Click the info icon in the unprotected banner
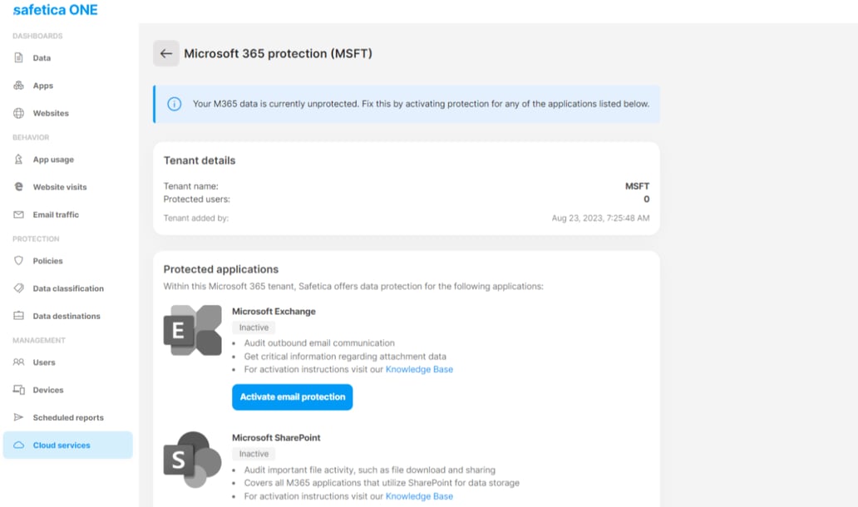Viewport: 858px width, 507px height. pyautogui.click(x=175, y=103)
